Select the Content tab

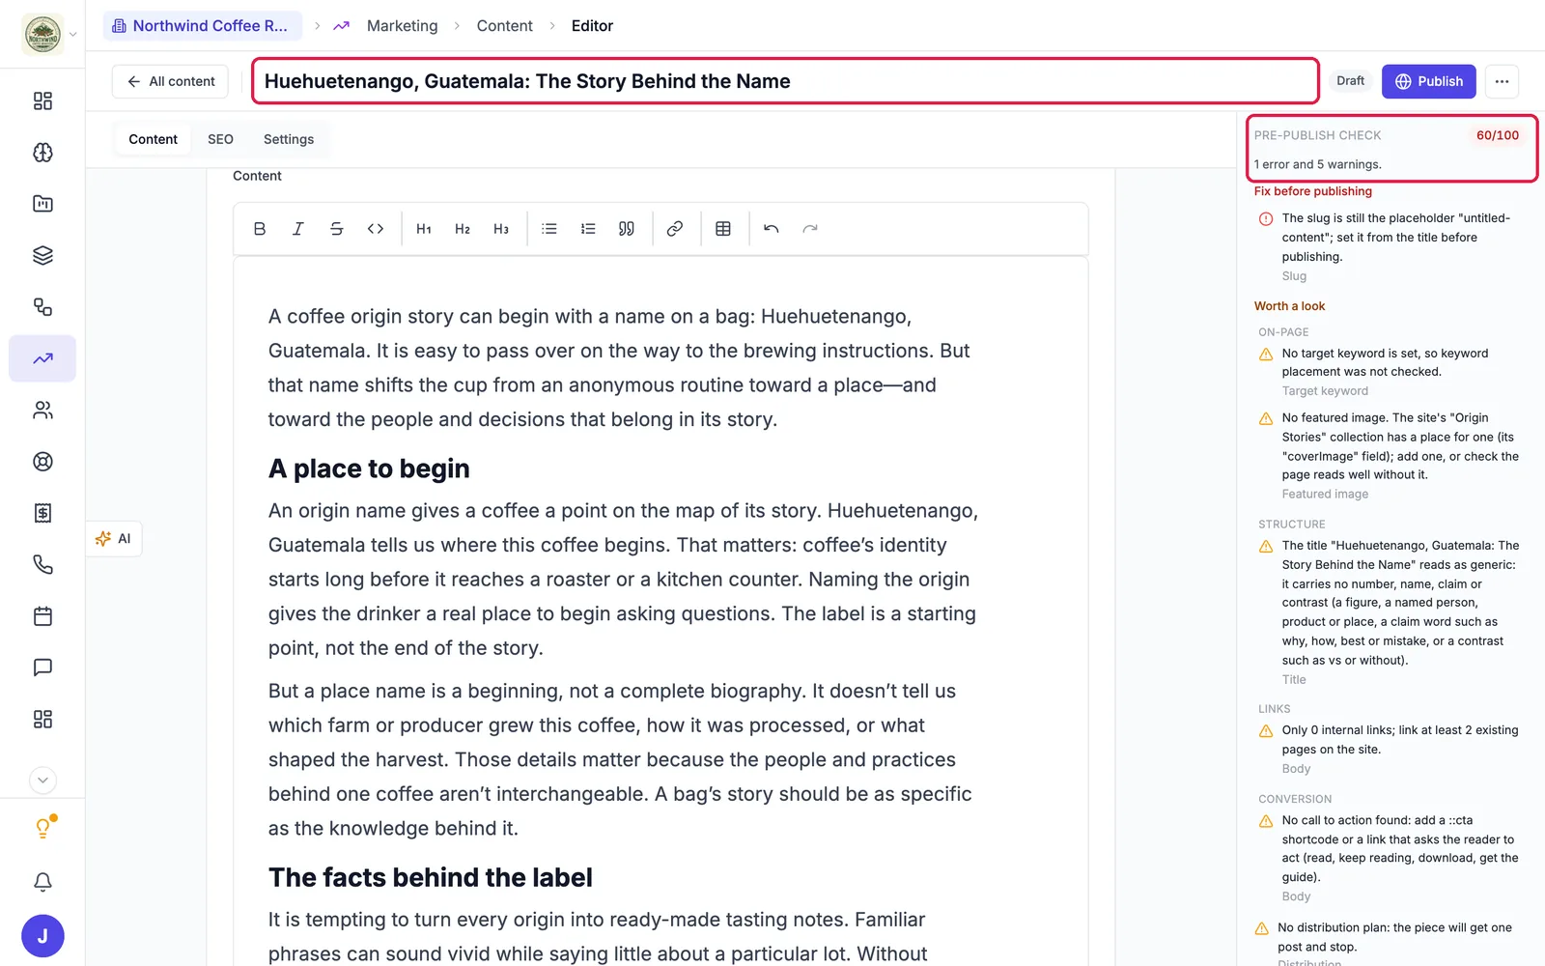[x=153, y=139]
